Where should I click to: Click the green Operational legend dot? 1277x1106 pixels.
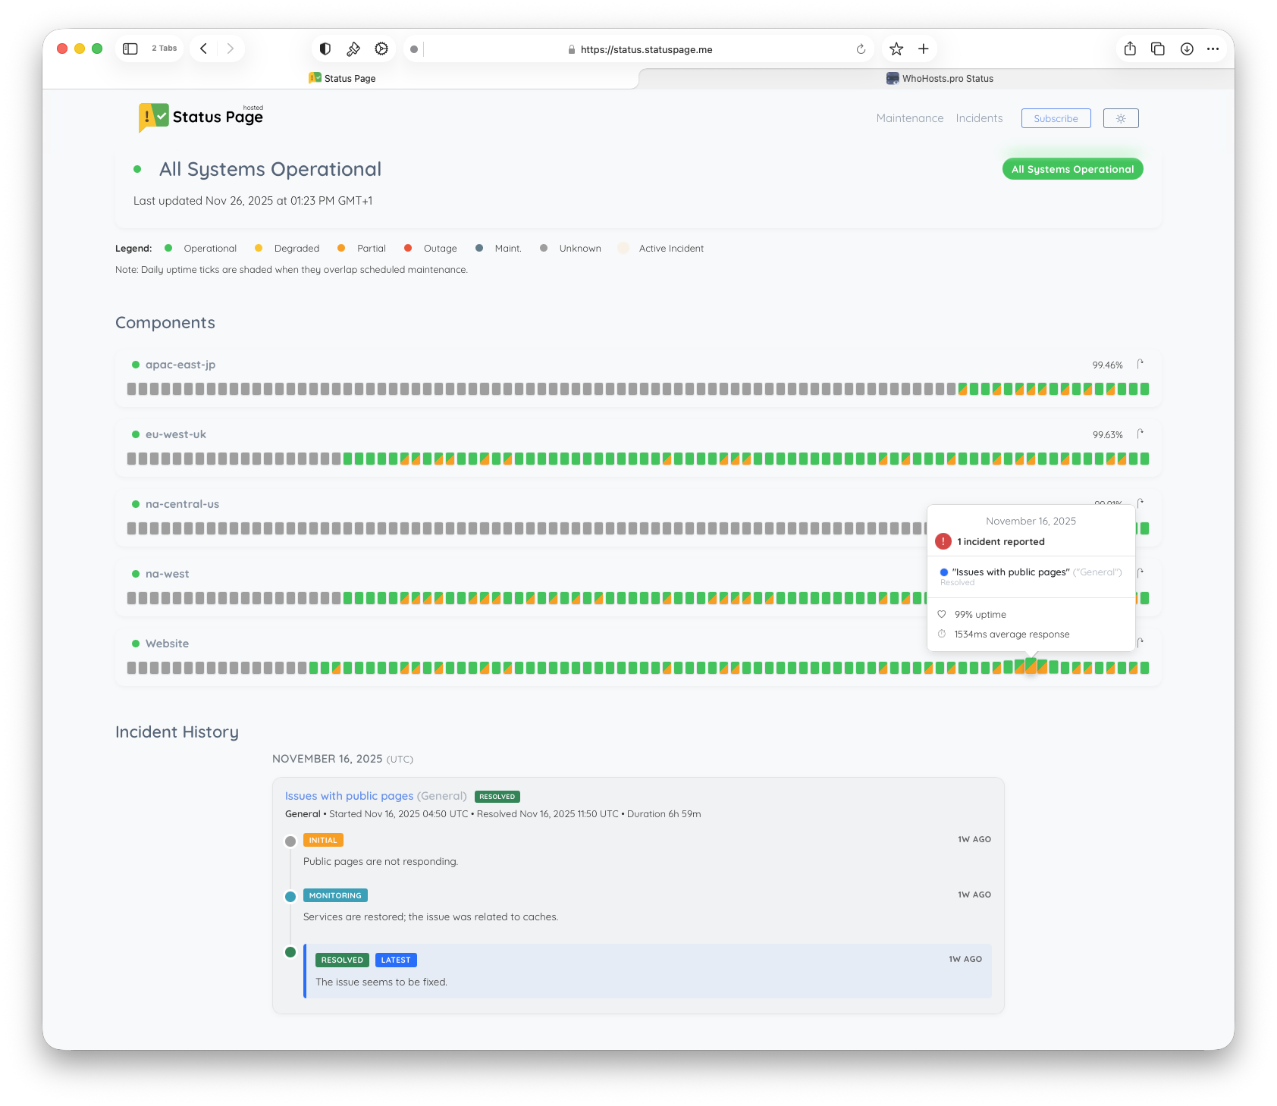coord(168,248)
